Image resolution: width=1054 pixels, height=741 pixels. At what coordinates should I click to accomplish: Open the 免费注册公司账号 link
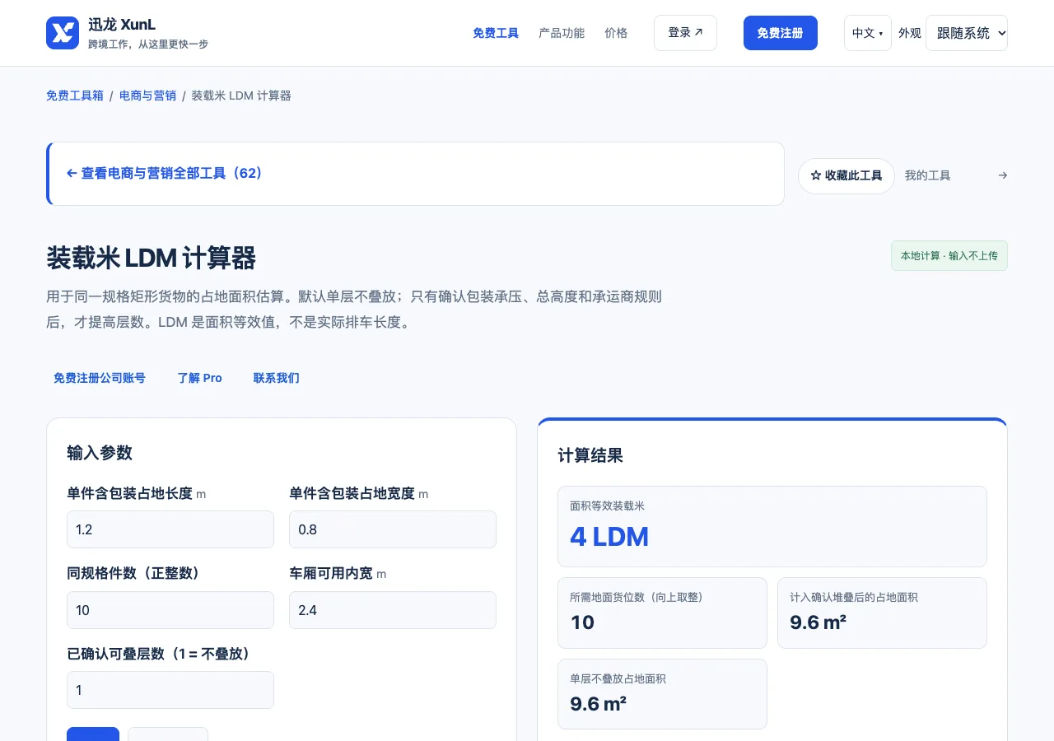tap(100, 378)
